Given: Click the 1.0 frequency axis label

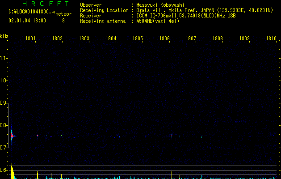Looking at the screenshot, I should [x=4, y=81].
